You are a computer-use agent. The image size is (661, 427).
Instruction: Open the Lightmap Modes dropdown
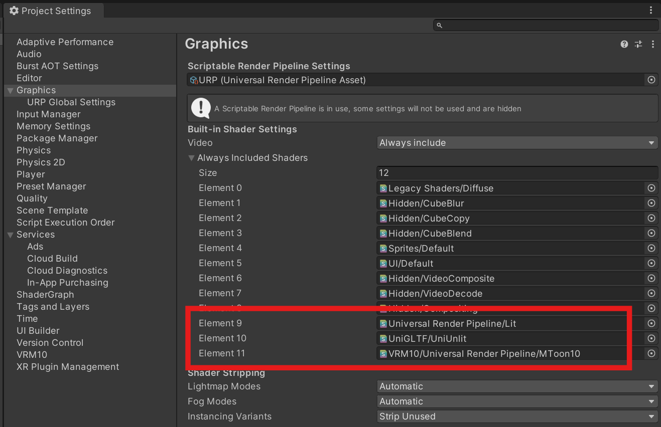517,386
